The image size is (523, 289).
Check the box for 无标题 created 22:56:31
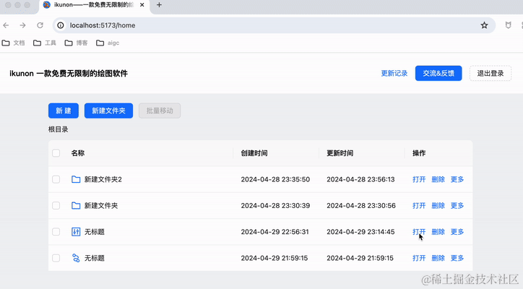(x=56, y=232)
